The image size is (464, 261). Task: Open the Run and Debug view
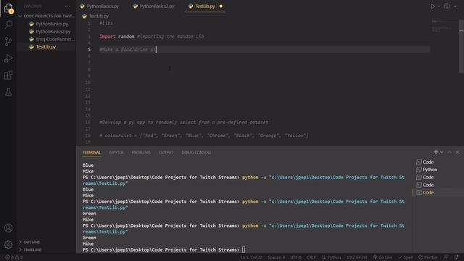click(8, 58)
